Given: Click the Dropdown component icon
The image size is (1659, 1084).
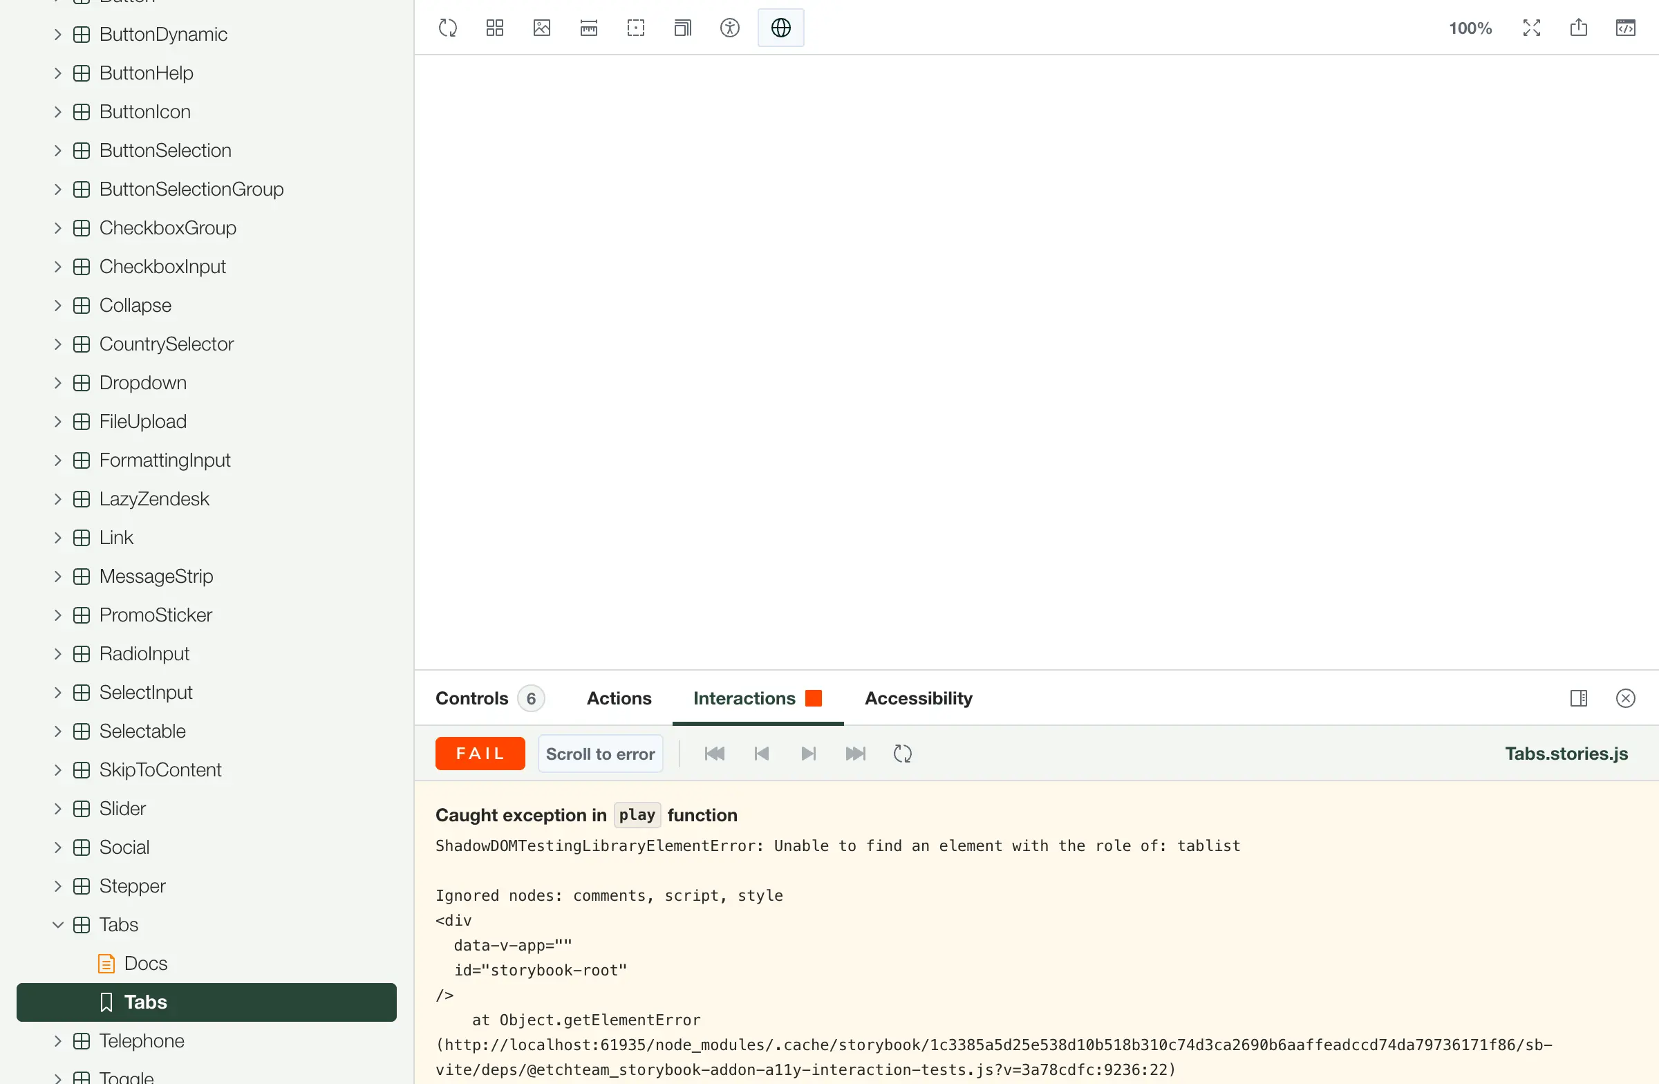Looking at the screenshot, I should [x=82, y=383].
